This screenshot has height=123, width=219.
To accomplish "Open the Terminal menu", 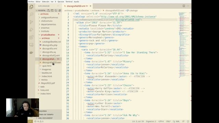I will tap(69, 2).
